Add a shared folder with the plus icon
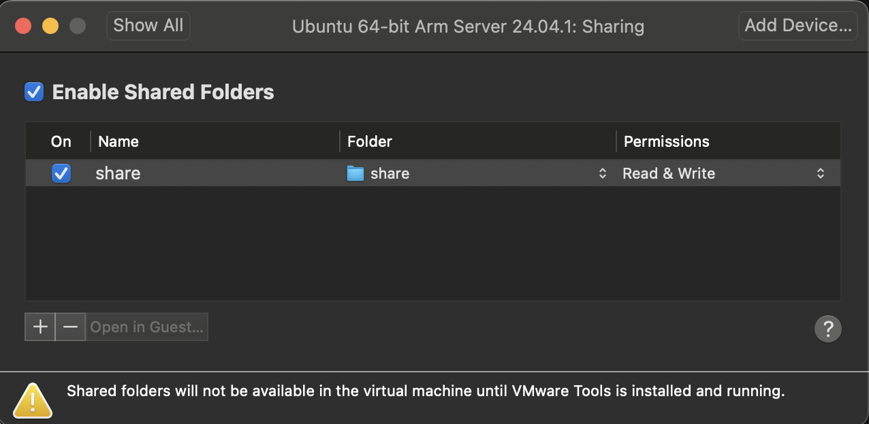This screenshot has width=869, height=424. (39, 327)
